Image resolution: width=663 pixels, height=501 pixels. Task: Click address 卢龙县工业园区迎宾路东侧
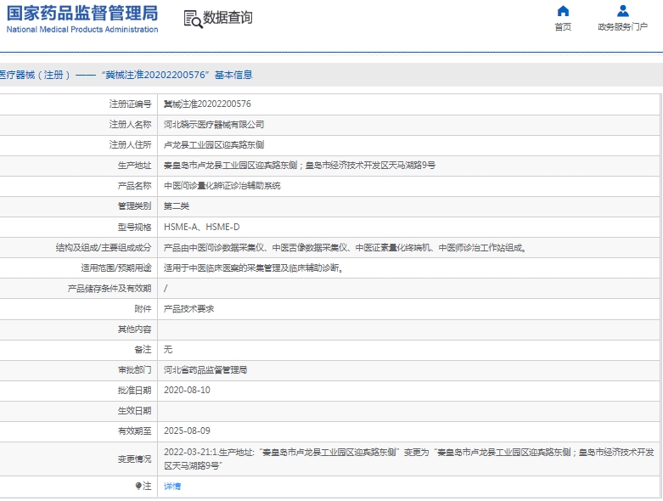pos(214,144)
